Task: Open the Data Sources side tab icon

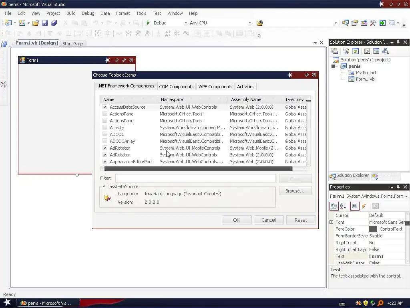Action: (4, 44)
